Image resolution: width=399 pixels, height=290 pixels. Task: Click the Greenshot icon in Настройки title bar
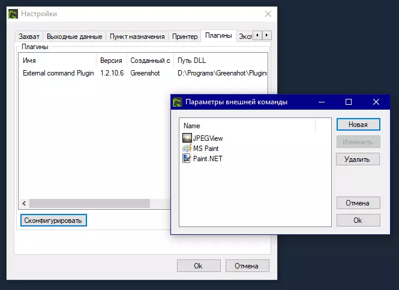(13, 14)
